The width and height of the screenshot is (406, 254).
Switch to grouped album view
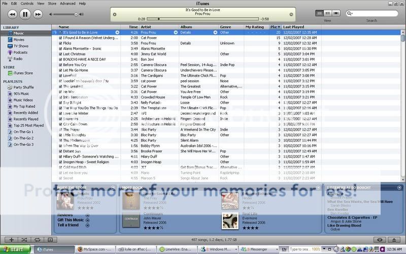pyautogui.click(x=328, y=13)
